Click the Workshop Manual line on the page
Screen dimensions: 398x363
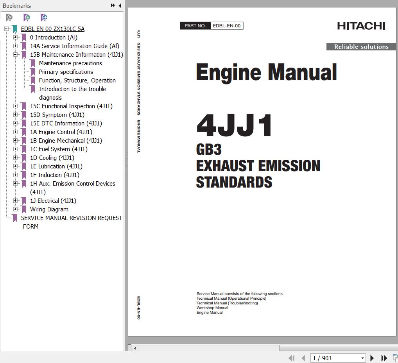(212, 308)
